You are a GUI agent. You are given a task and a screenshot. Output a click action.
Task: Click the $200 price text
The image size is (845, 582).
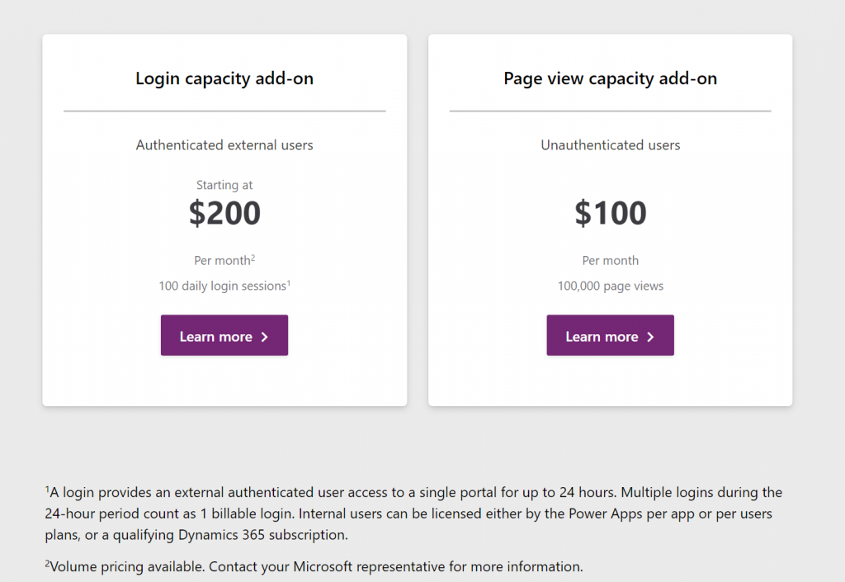tap(224, 213)
